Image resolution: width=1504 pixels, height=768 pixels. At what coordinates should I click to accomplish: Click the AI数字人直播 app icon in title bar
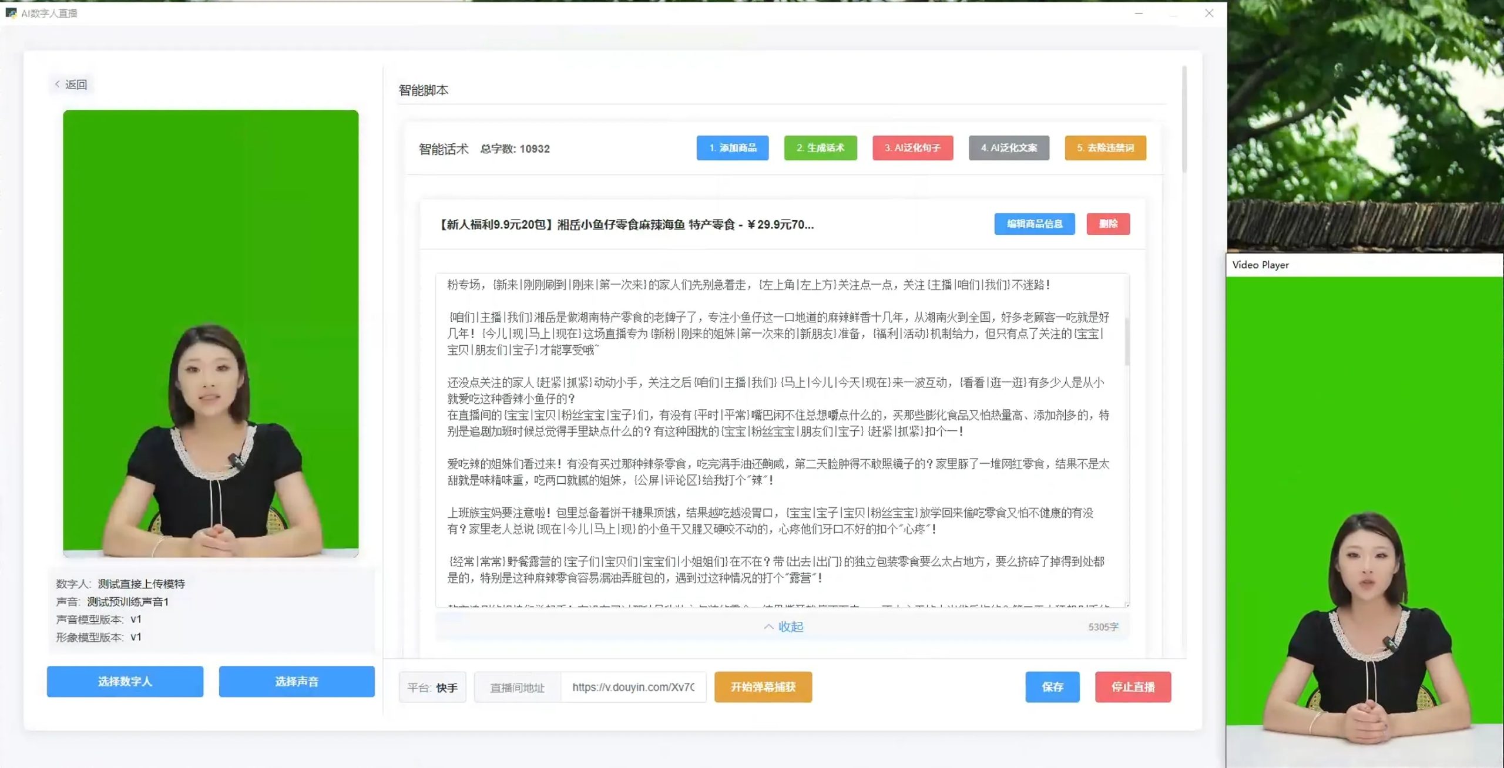click(x=11, y=12)
